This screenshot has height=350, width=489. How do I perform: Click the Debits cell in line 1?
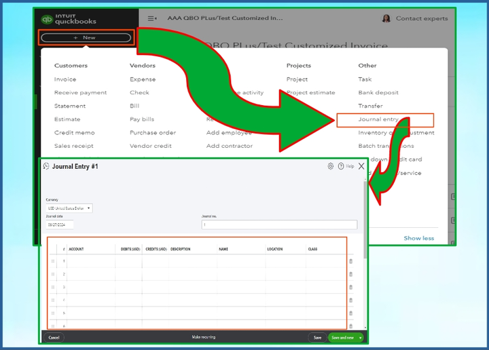(128, 261)
